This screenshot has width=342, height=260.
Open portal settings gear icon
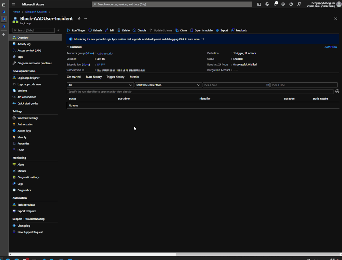click(x=283, y=4)
